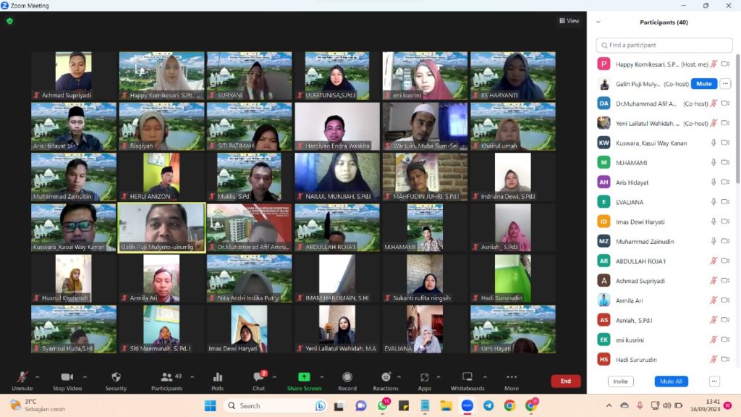Viewport: 741px width, 417px height.
Task: Open the Reactions picker
Action: tap(386, 381)
